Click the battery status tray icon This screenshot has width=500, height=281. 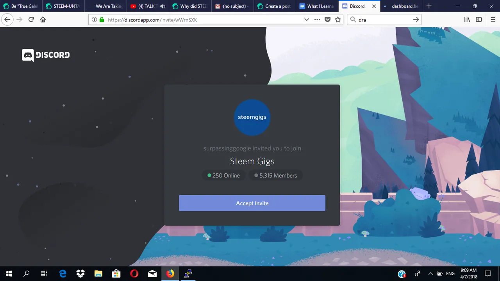[439, 274]
